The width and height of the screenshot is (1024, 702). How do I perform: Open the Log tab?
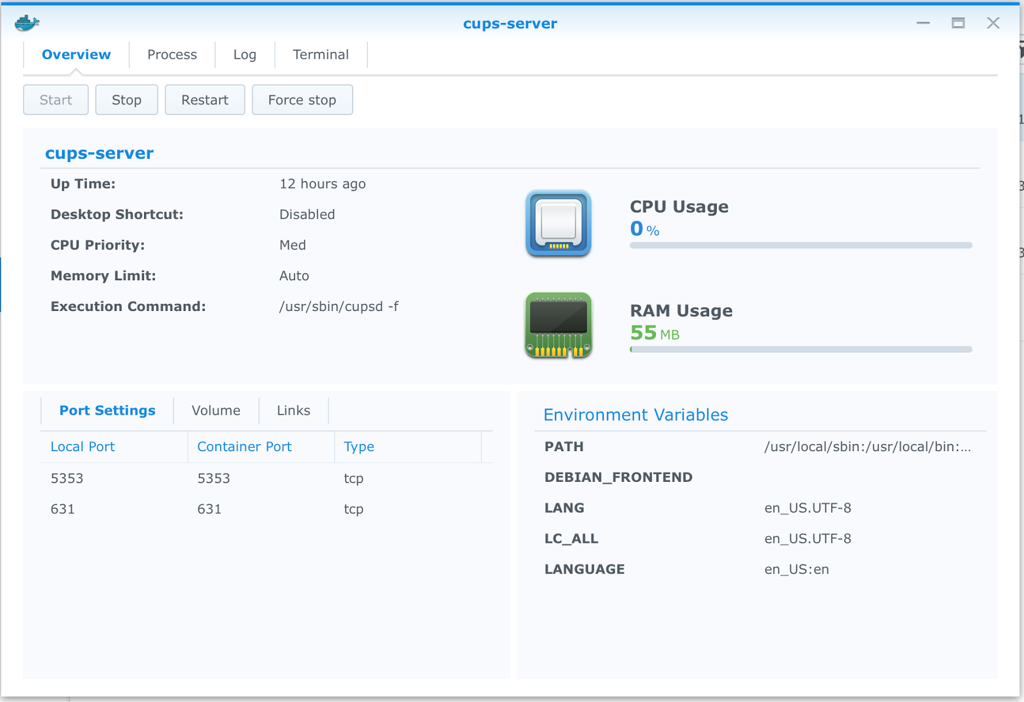click(244, 55)
